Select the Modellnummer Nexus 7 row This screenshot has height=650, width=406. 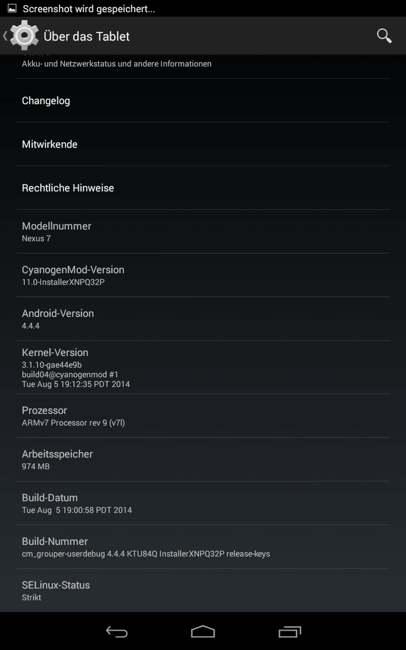(203, 231)
